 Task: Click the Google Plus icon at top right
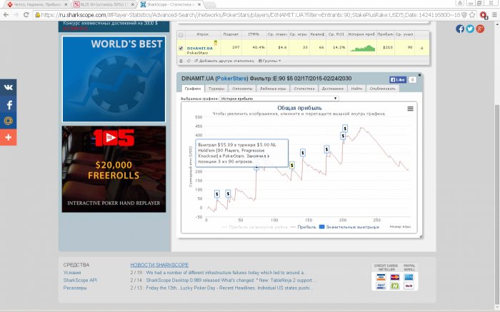(480, 29)
